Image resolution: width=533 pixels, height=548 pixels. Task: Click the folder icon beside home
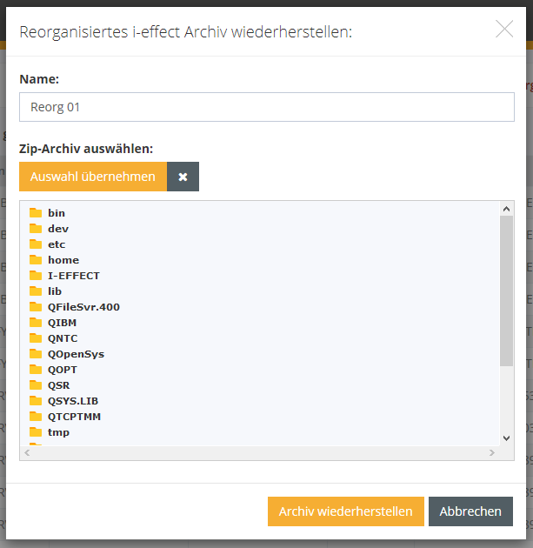(x=36, y=260)
